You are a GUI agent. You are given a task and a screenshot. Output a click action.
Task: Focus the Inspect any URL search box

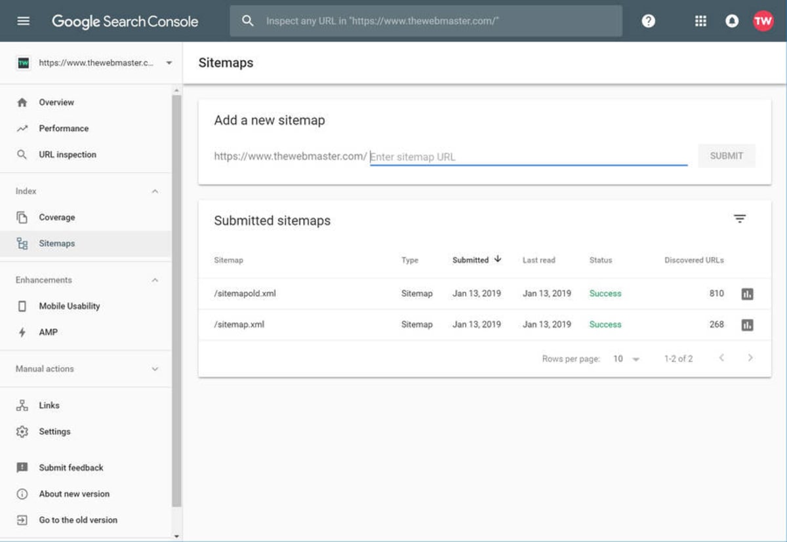coord(426,21)
